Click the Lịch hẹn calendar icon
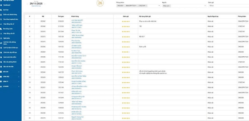Screen dimensions: 249x121 tap(1, 10)
